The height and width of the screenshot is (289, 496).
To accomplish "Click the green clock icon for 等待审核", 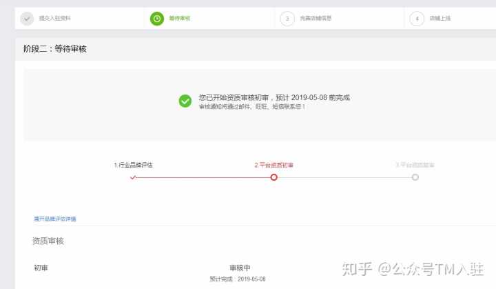I will point(157,19).
